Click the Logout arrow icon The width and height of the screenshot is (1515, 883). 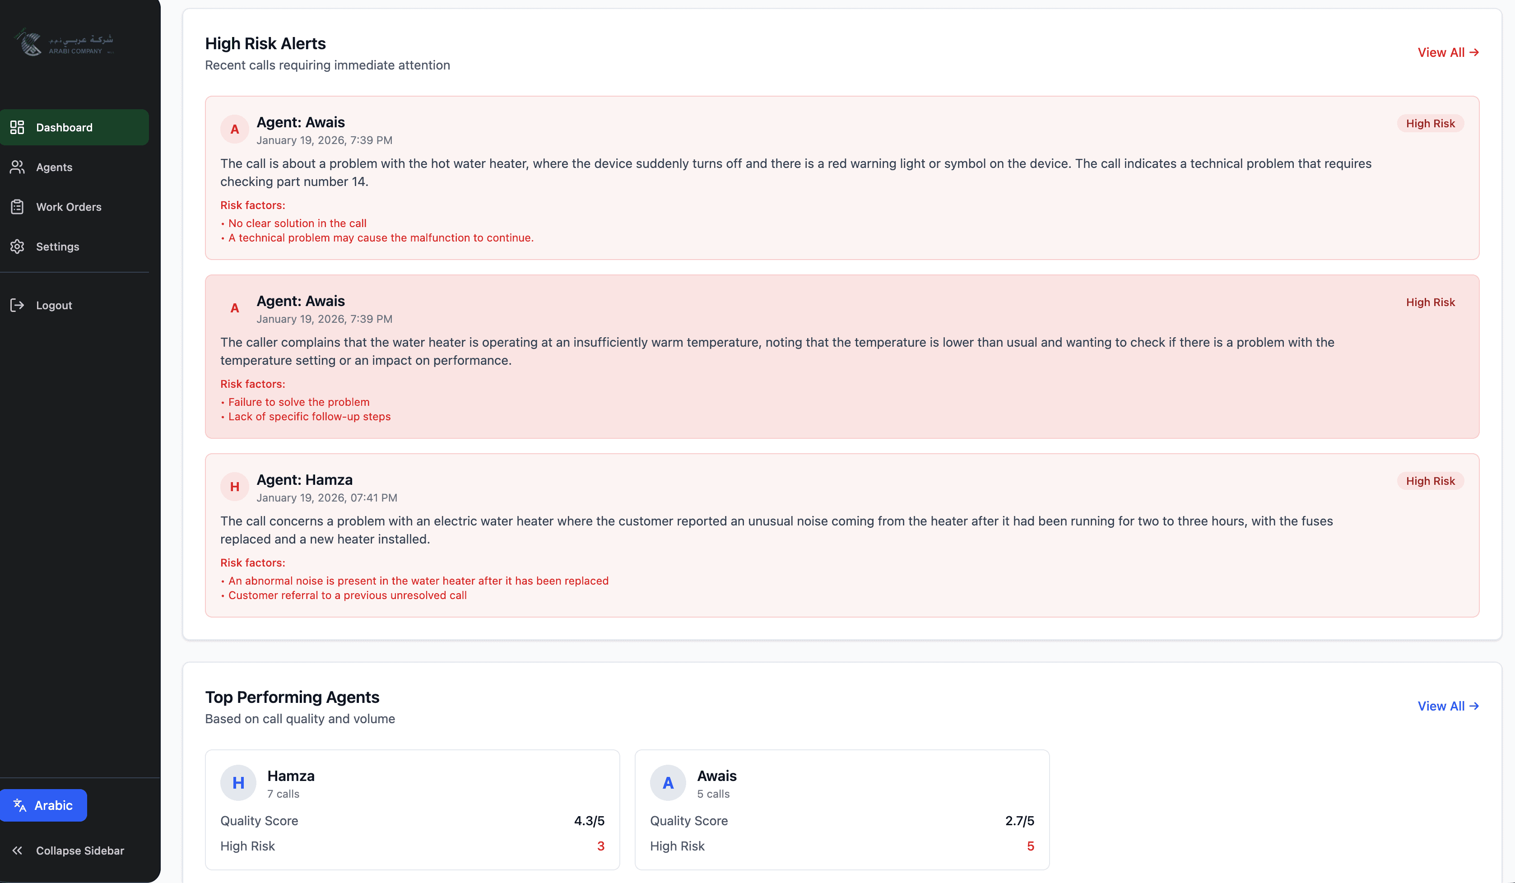pos(17,305)
